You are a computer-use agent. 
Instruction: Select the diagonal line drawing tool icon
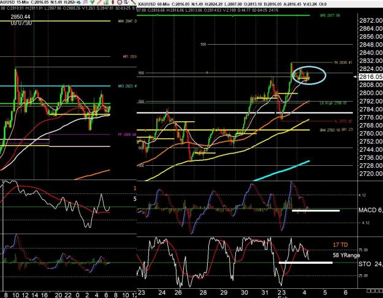pos(133,2)
